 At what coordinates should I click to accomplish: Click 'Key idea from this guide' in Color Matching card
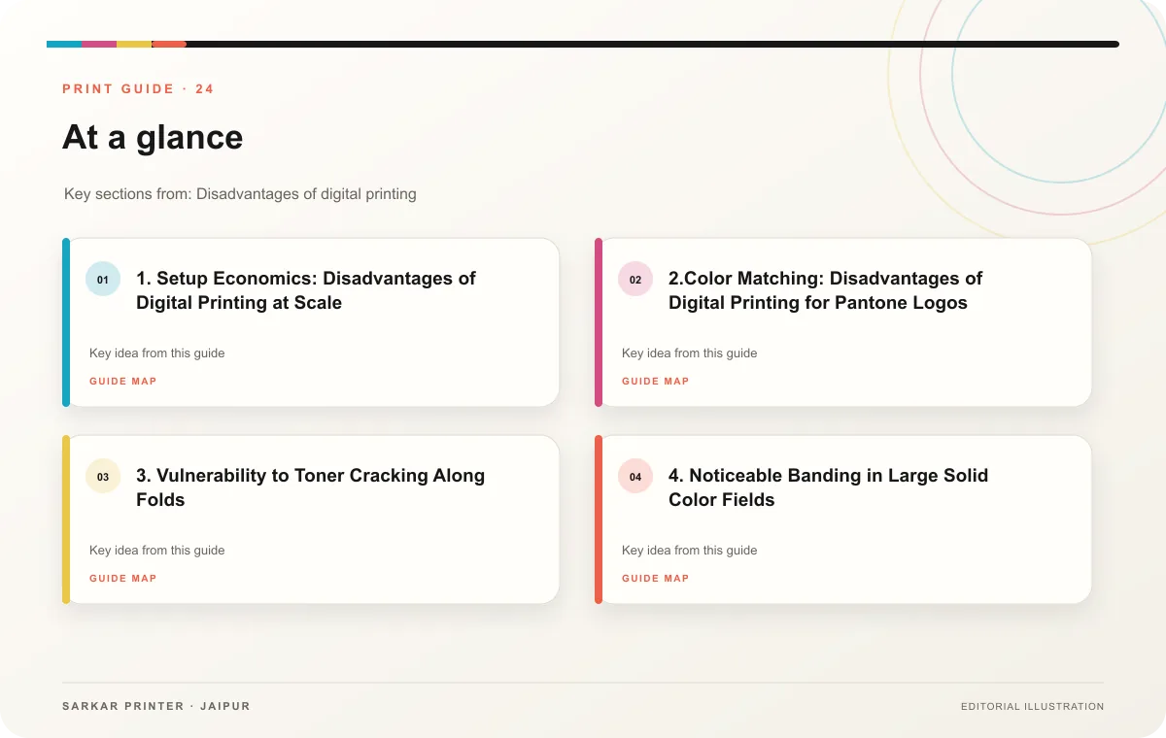tap(690, 353)
